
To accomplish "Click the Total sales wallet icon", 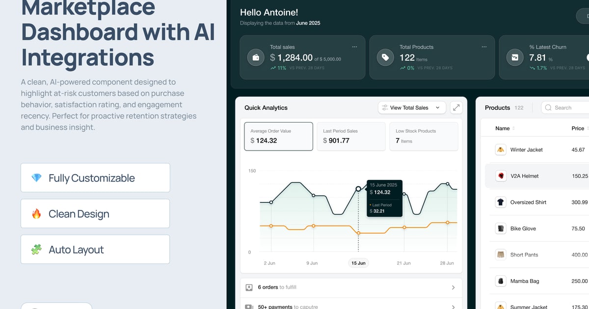I will (256, 57).
